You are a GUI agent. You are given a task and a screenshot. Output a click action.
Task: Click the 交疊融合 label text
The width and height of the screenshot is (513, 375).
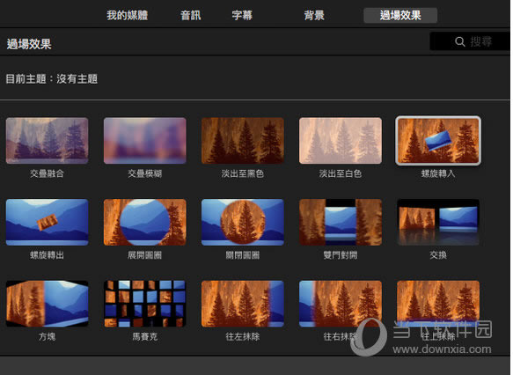[48, 173]
